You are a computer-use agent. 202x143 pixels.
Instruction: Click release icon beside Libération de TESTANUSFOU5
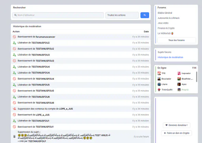(14, 85)
